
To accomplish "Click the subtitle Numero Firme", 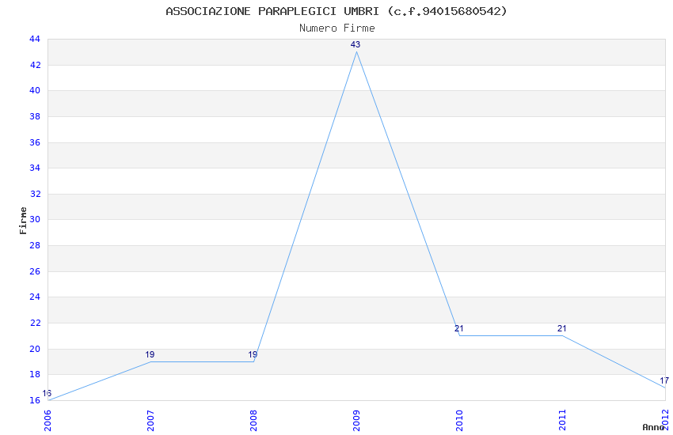I will click(337, 28).
